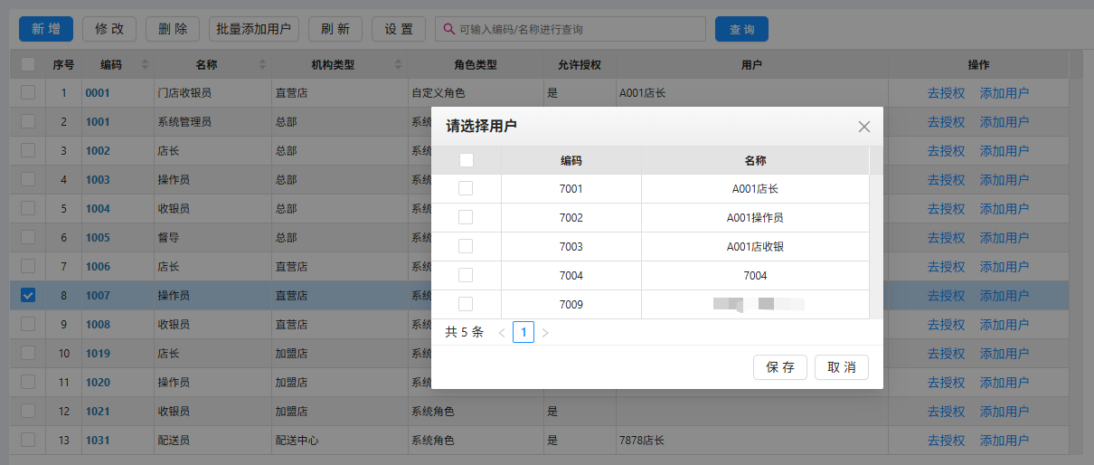
Task: Click 批量添加用户 button
Action: click(x=254, y=29)
